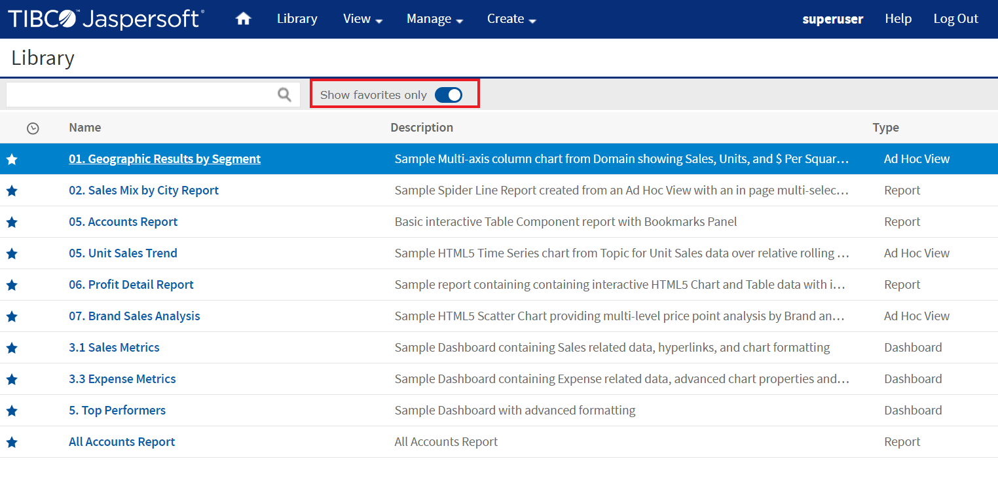This screenshot has width=998, height=480.
Task: Click Dashboard type for 3.1 Sales Metrics
Action: (913, 348)
